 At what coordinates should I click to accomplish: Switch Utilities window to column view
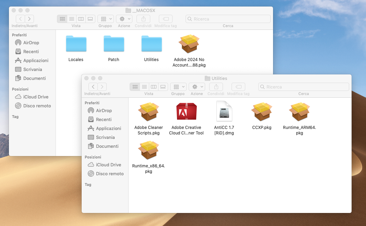(154, 87)
